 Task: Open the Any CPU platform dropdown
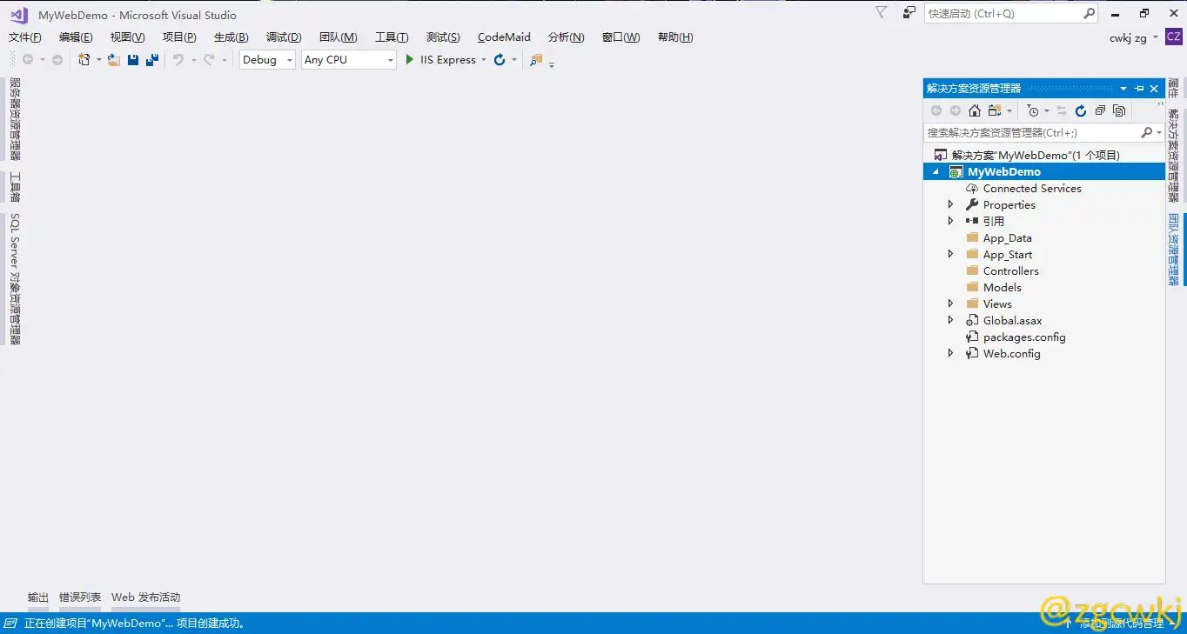click(349, 60)
